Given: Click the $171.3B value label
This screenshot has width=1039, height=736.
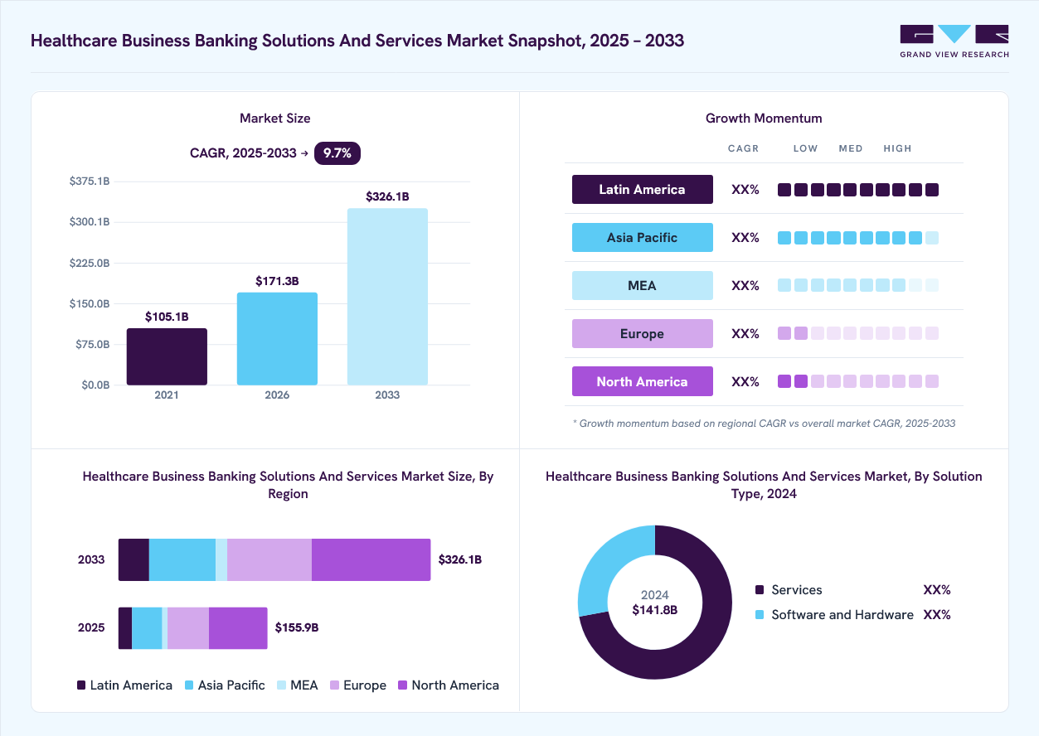Looking at the screenshot, I should [x=277, y=281].
